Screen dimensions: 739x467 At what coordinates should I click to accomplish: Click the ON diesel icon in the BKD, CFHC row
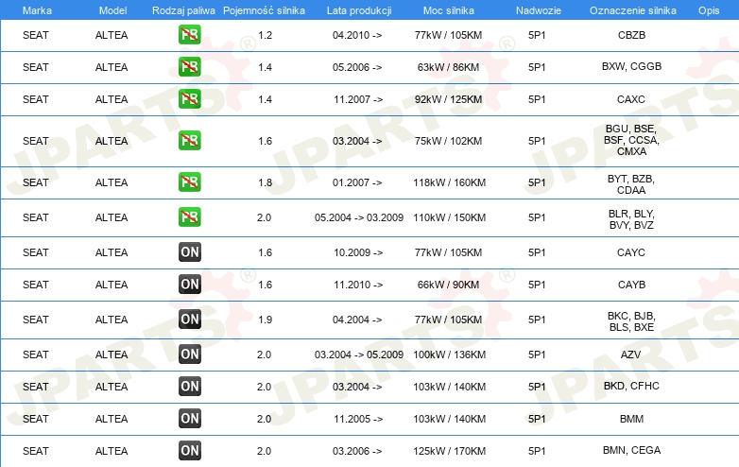click(x=190, y=386)
